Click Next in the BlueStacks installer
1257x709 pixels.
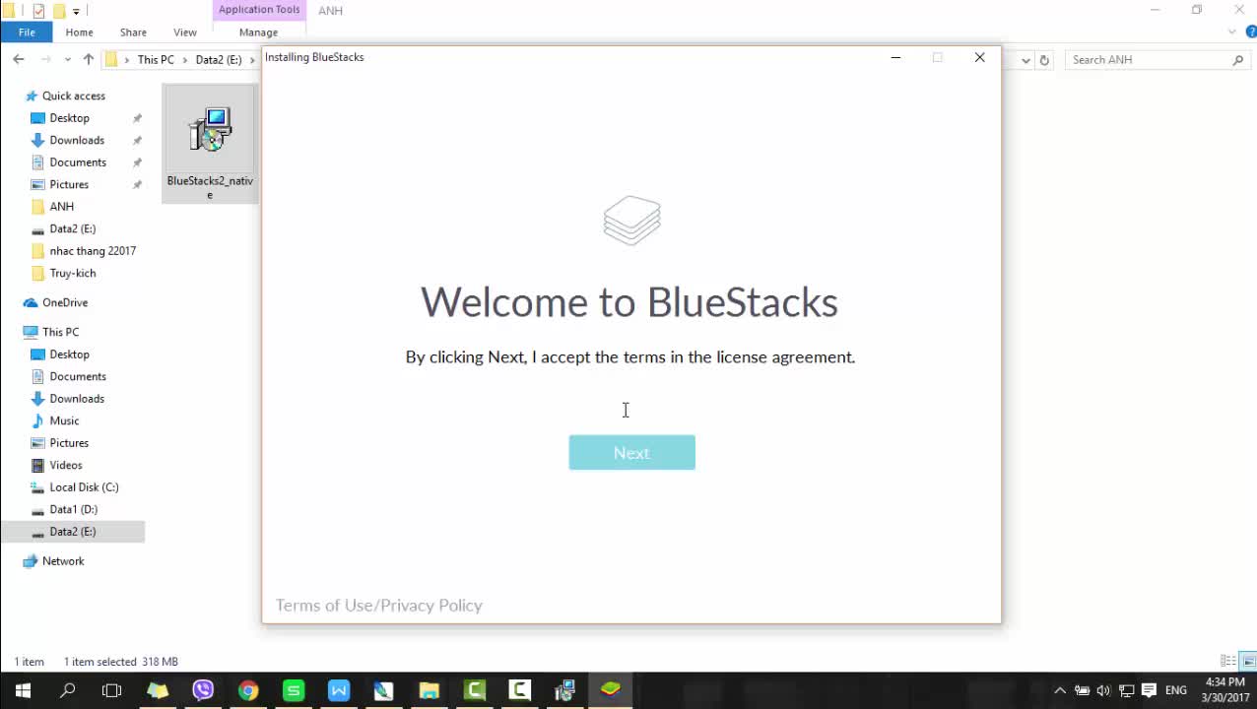631,452
